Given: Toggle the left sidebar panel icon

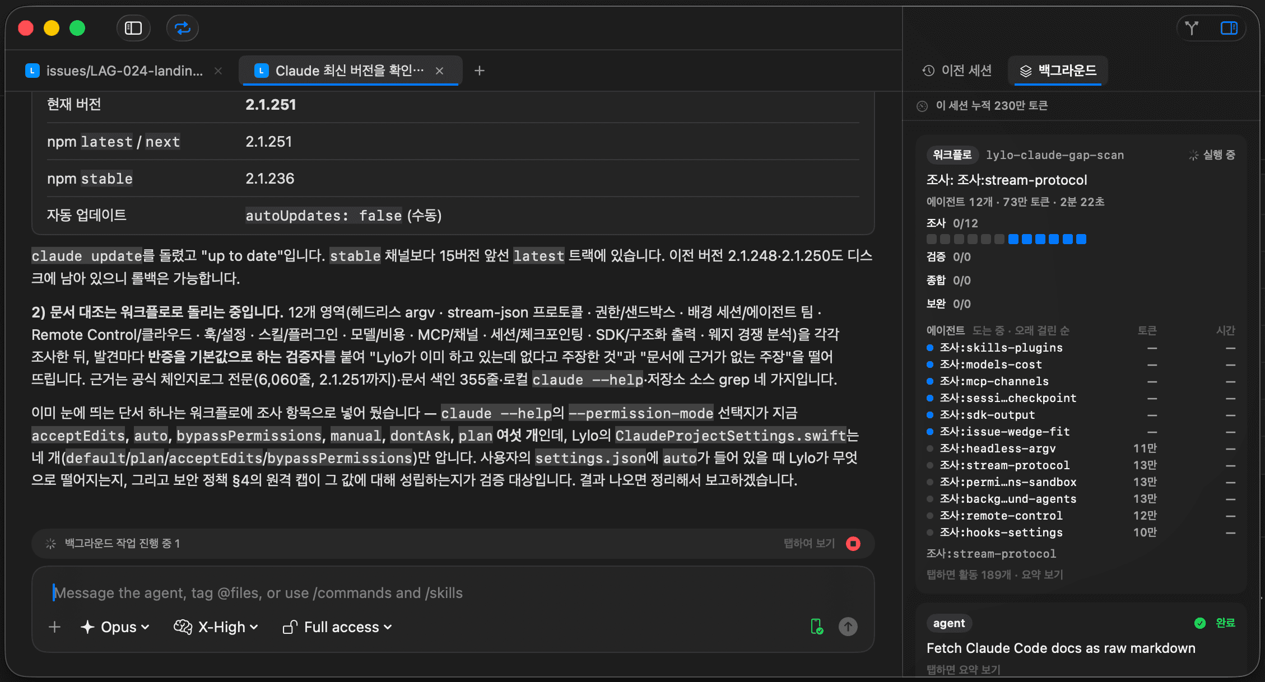Looking at the screenshot, I should coord(133,28).
